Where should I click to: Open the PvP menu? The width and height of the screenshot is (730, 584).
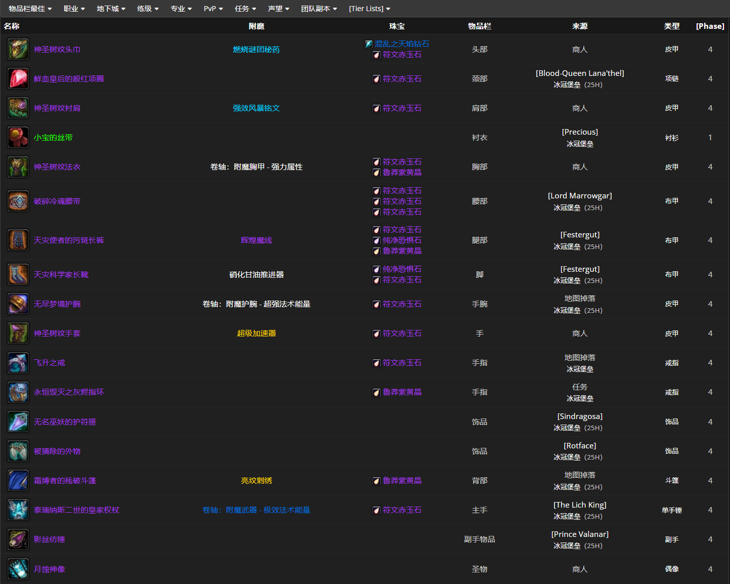point(213,9)
